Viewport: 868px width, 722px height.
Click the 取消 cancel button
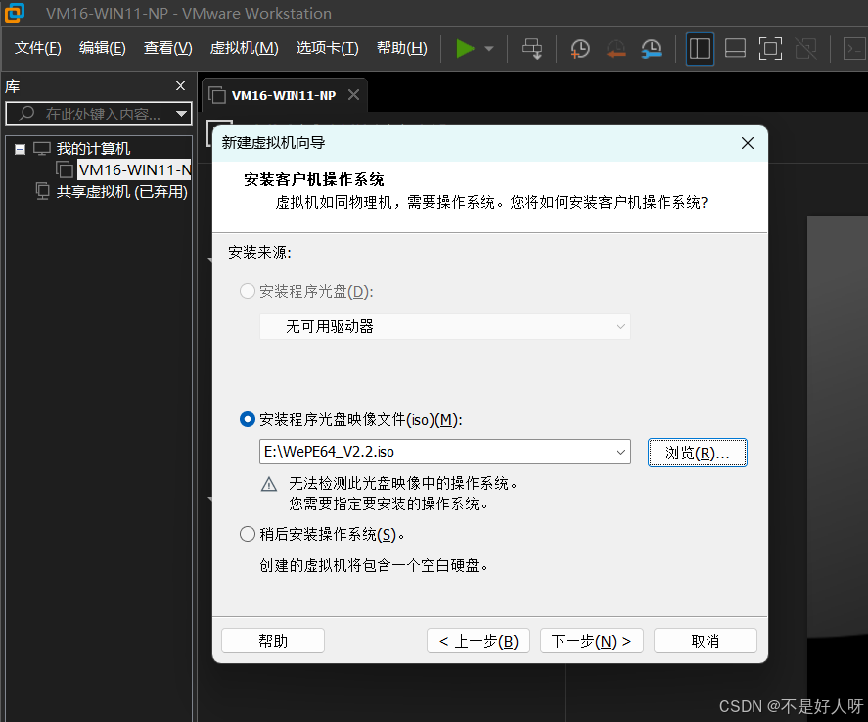coord(706,641)
